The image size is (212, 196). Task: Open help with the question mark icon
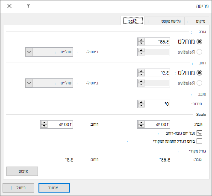point(29,6)
